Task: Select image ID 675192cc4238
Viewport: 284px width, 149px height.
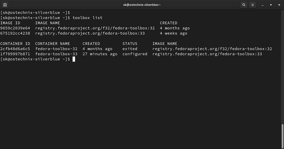Action: (15, 33)
